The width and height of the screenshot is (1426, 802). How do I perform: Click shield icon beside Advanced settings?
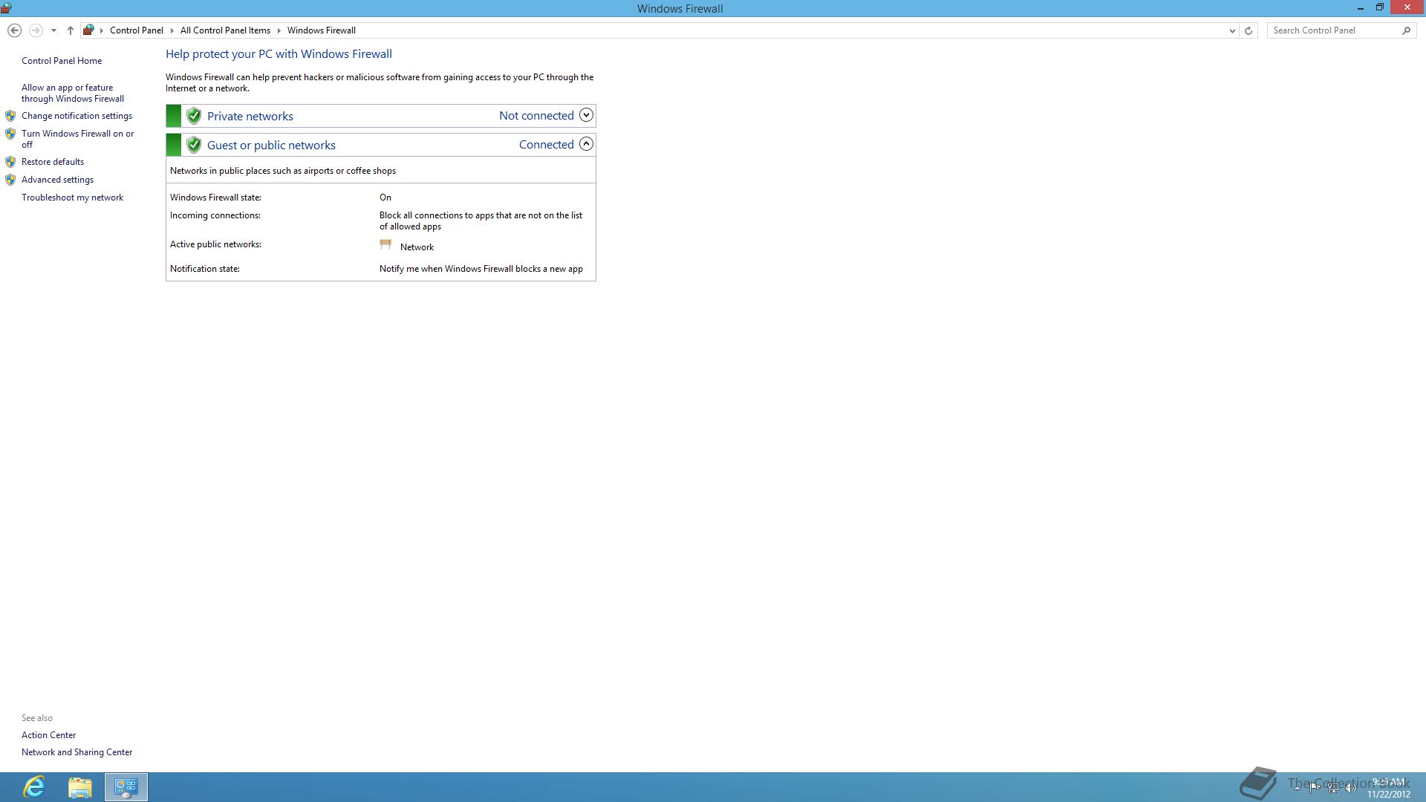[x=10, y=180]
